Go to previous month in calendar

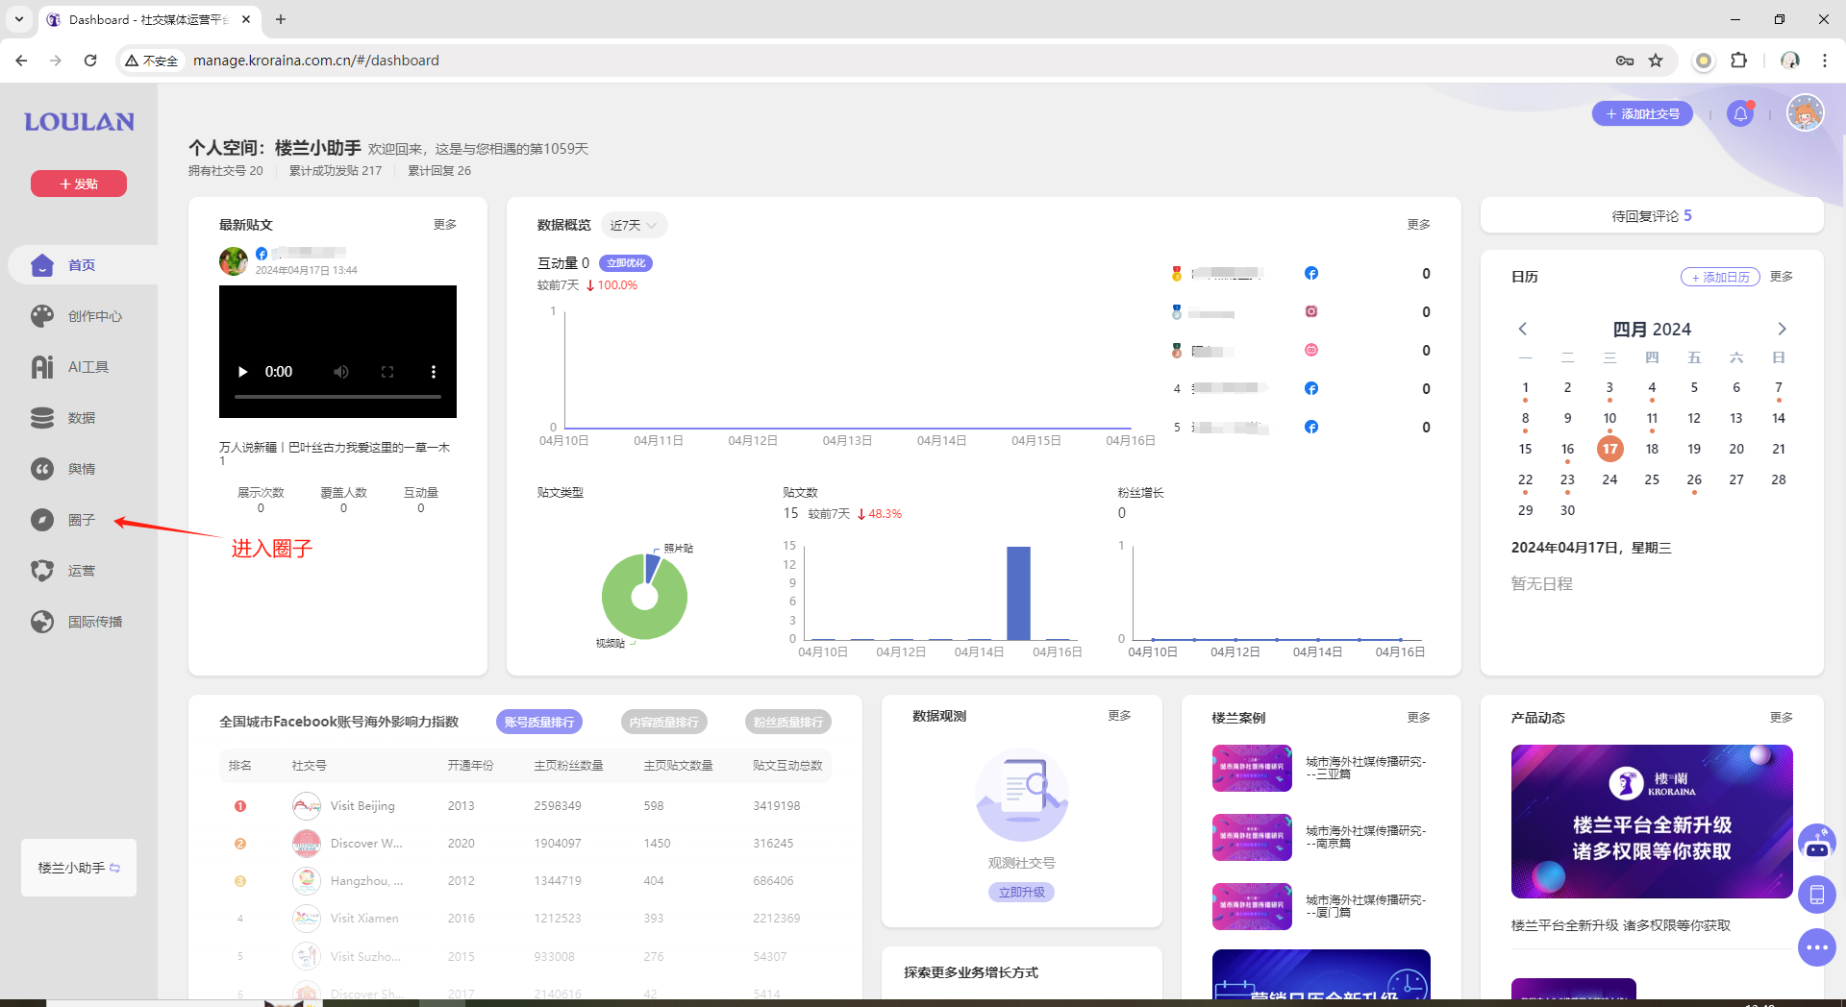point(1523,329)
